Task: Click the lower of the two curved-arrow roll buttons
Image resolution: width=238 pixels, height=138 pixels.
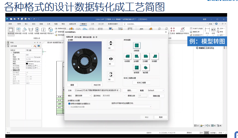Action: click(x=111, y=76)
